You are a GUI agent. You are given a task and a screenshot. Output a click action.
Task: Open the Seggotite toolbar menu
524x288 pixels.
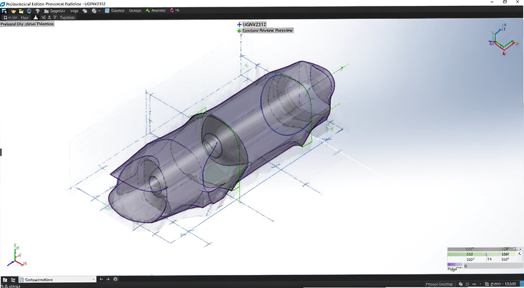(x=57, y=10)
